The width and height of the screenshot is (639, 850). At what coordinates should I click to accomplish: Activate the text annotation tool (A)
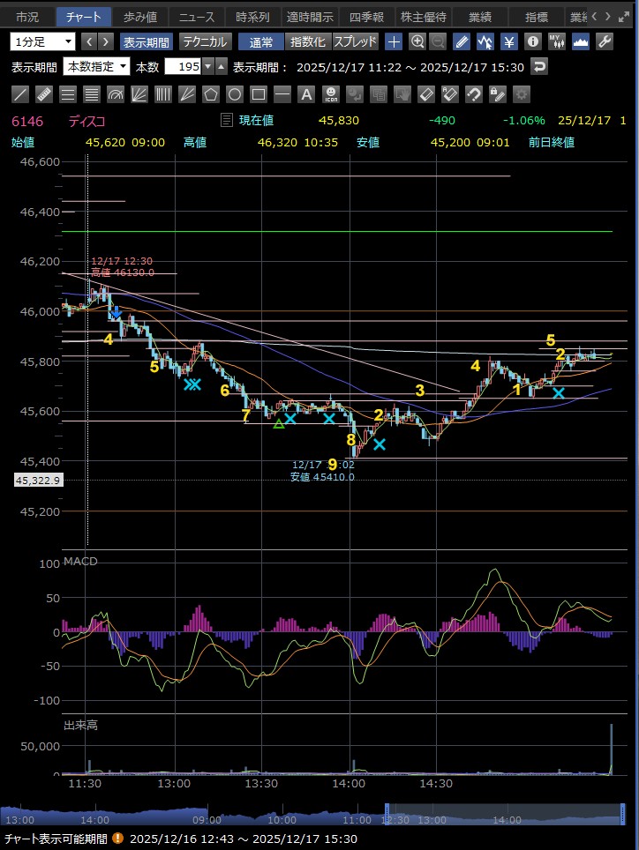click(306, 94)
